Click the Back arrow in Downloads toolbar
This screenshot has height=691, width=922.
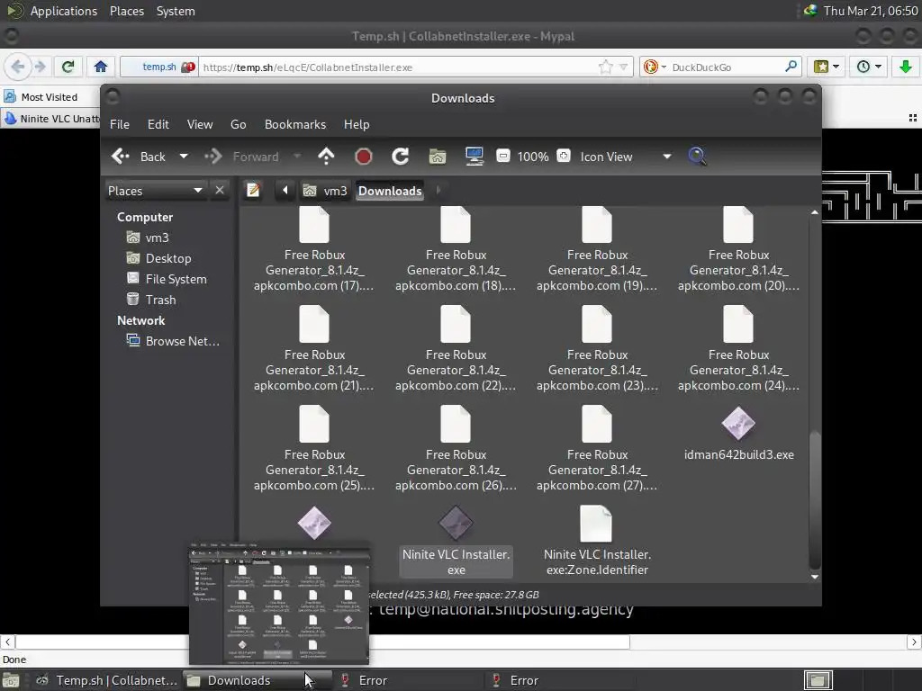pyautogui.click(x=139, y=157)
